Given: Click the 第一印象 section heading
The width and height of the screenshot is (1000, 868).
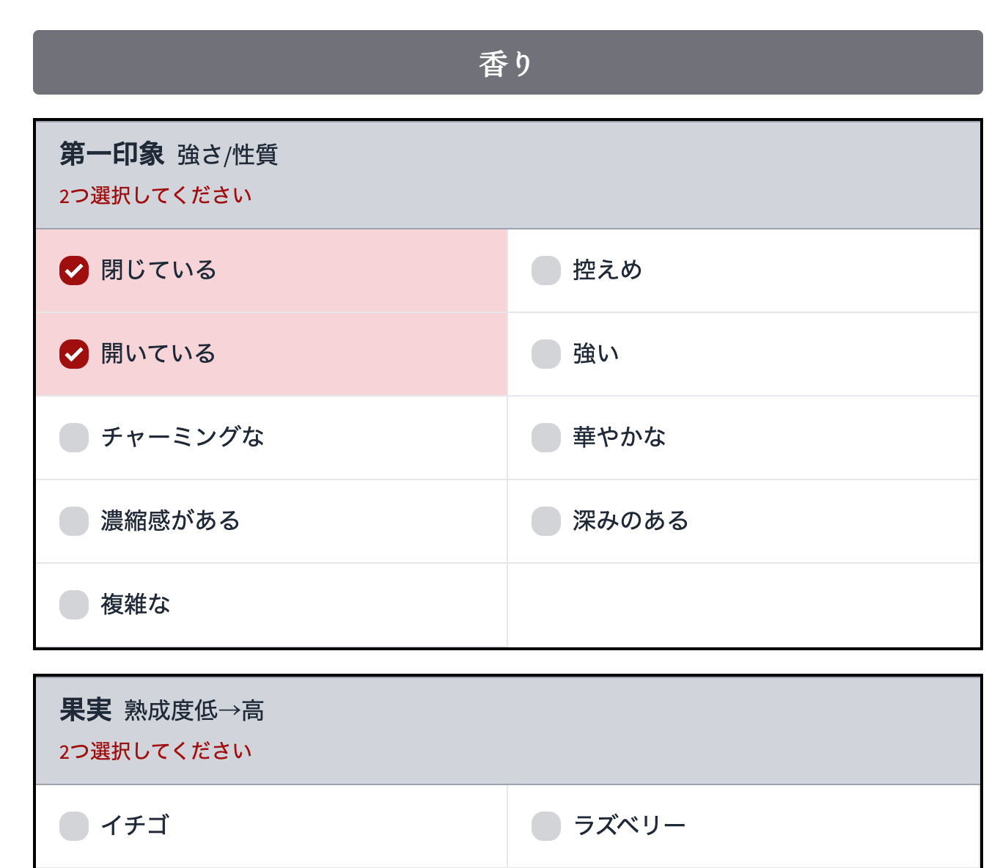Looking at the screenshot, I should point(114,155).
